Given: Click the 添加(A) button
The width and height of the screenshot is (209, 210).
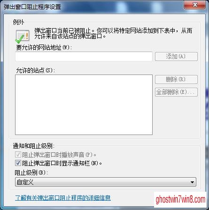Looking at the screenshot, I should coord(176,56).
